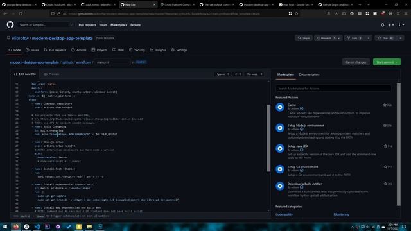411x231 pixels.
Task: Open modern-desktop-app-template repository title link
Action: [62, 38]
